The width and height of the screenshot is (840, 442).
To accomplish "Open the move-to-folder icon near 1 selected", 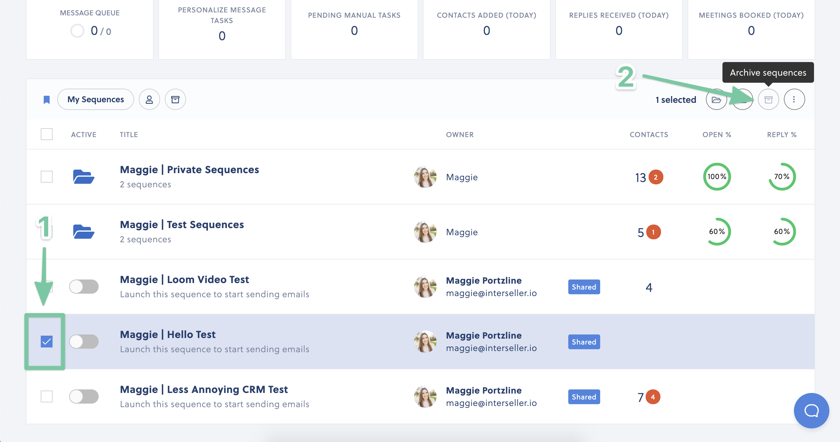I will click(x=717, y=100).
